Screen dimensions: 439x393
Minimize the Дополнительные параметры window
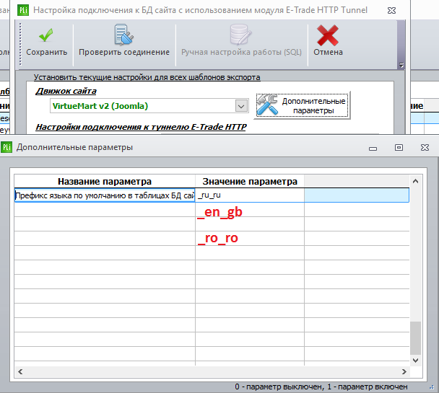373,148
